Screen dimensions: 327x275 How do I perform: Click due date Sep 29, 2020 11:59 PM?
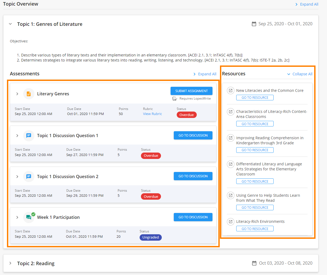point(85,195)
